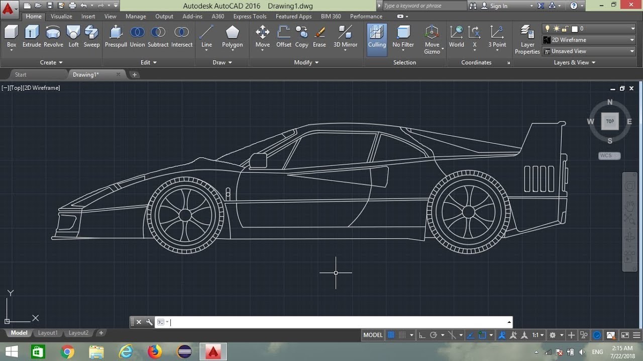The height and width of the screenshot is (361, 643).
Task: Click the Offset tool in Modify panel
Action: (x=284, y=36)
